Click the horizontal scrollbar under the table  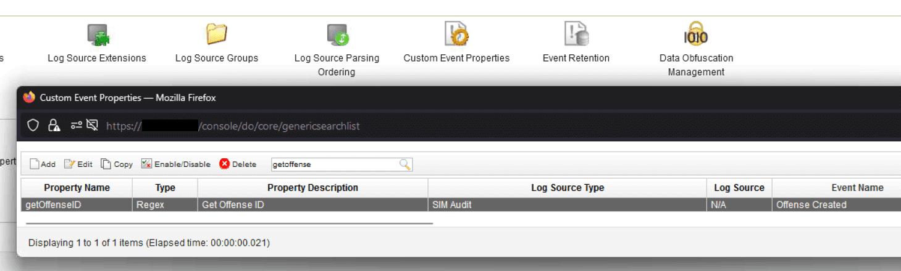(x=229, y=224)
